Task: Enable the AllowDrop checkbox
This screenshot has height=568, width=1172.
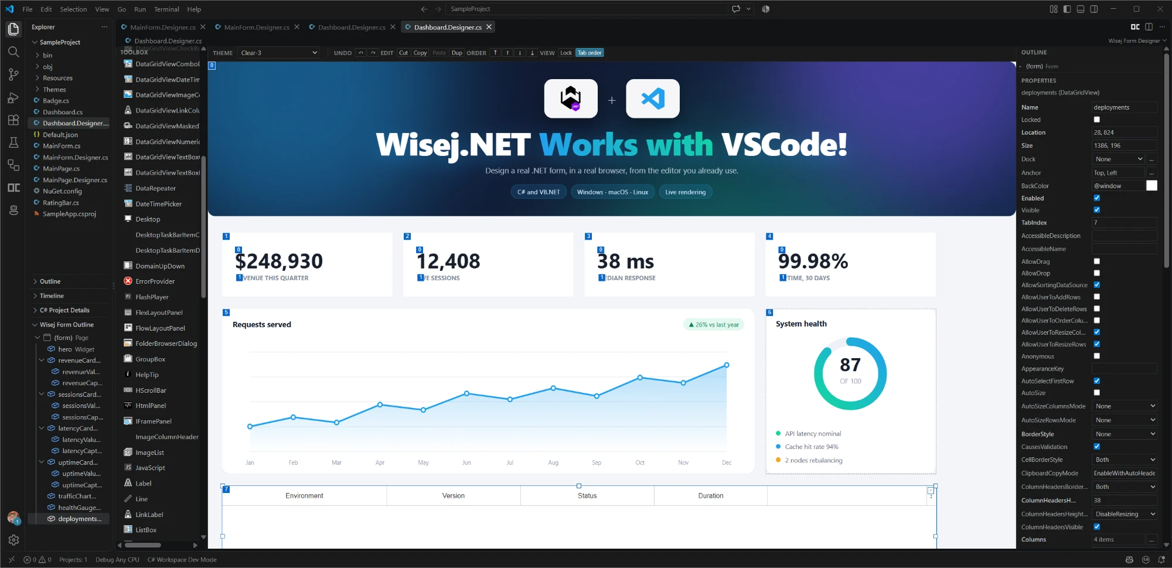Action: pyautogui.click(x=1097, y=273)
